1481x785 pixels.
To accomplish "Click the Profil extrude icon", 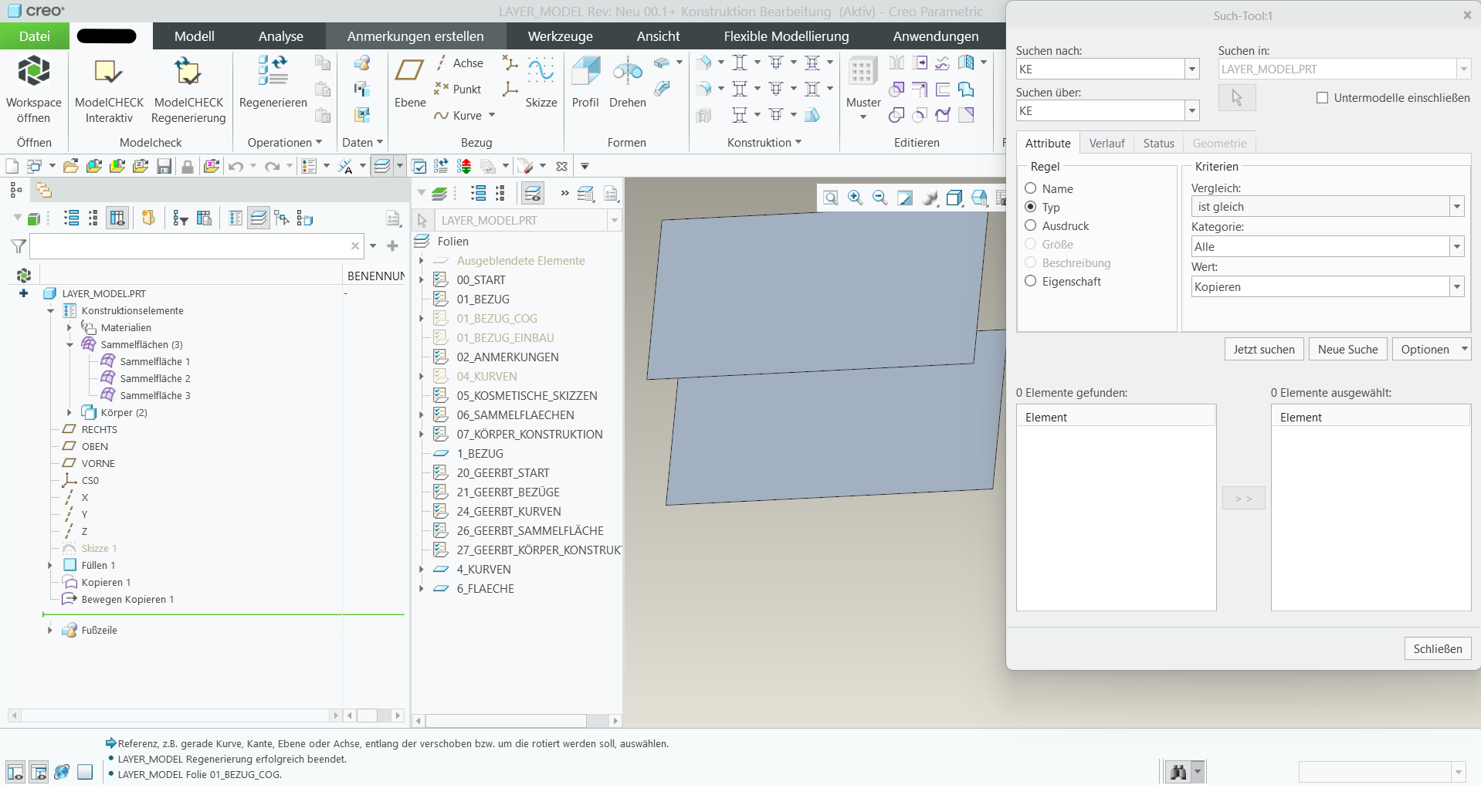I will (x=585, y=72).
